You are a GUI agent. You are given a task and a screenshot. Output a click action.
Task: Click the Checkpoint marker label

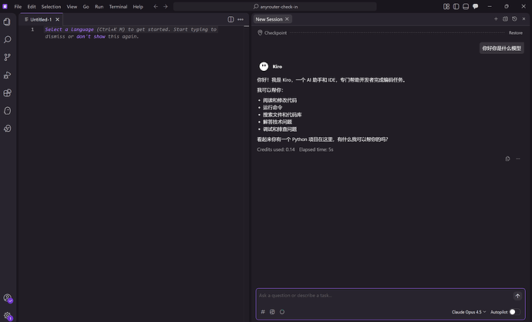[x=272, y=33]
